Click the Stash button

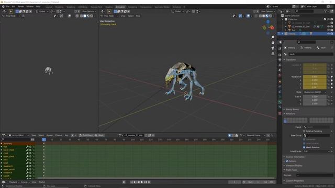pyautogui.click(x=99, y=135)
